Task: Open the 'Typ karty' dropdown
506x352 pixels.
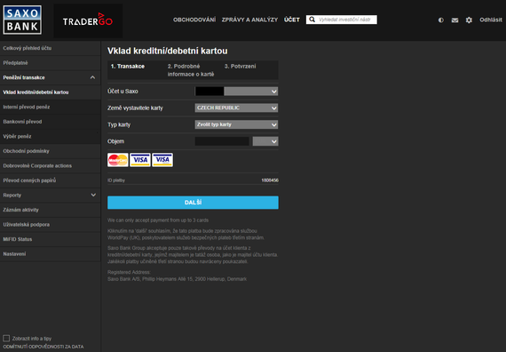Action: 236,124
